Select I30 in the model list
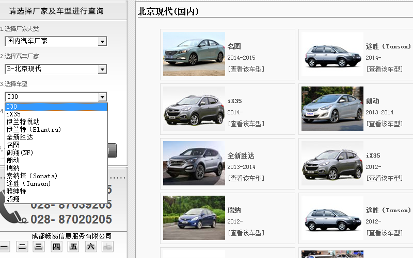413x258 pixels. [56, 107]
